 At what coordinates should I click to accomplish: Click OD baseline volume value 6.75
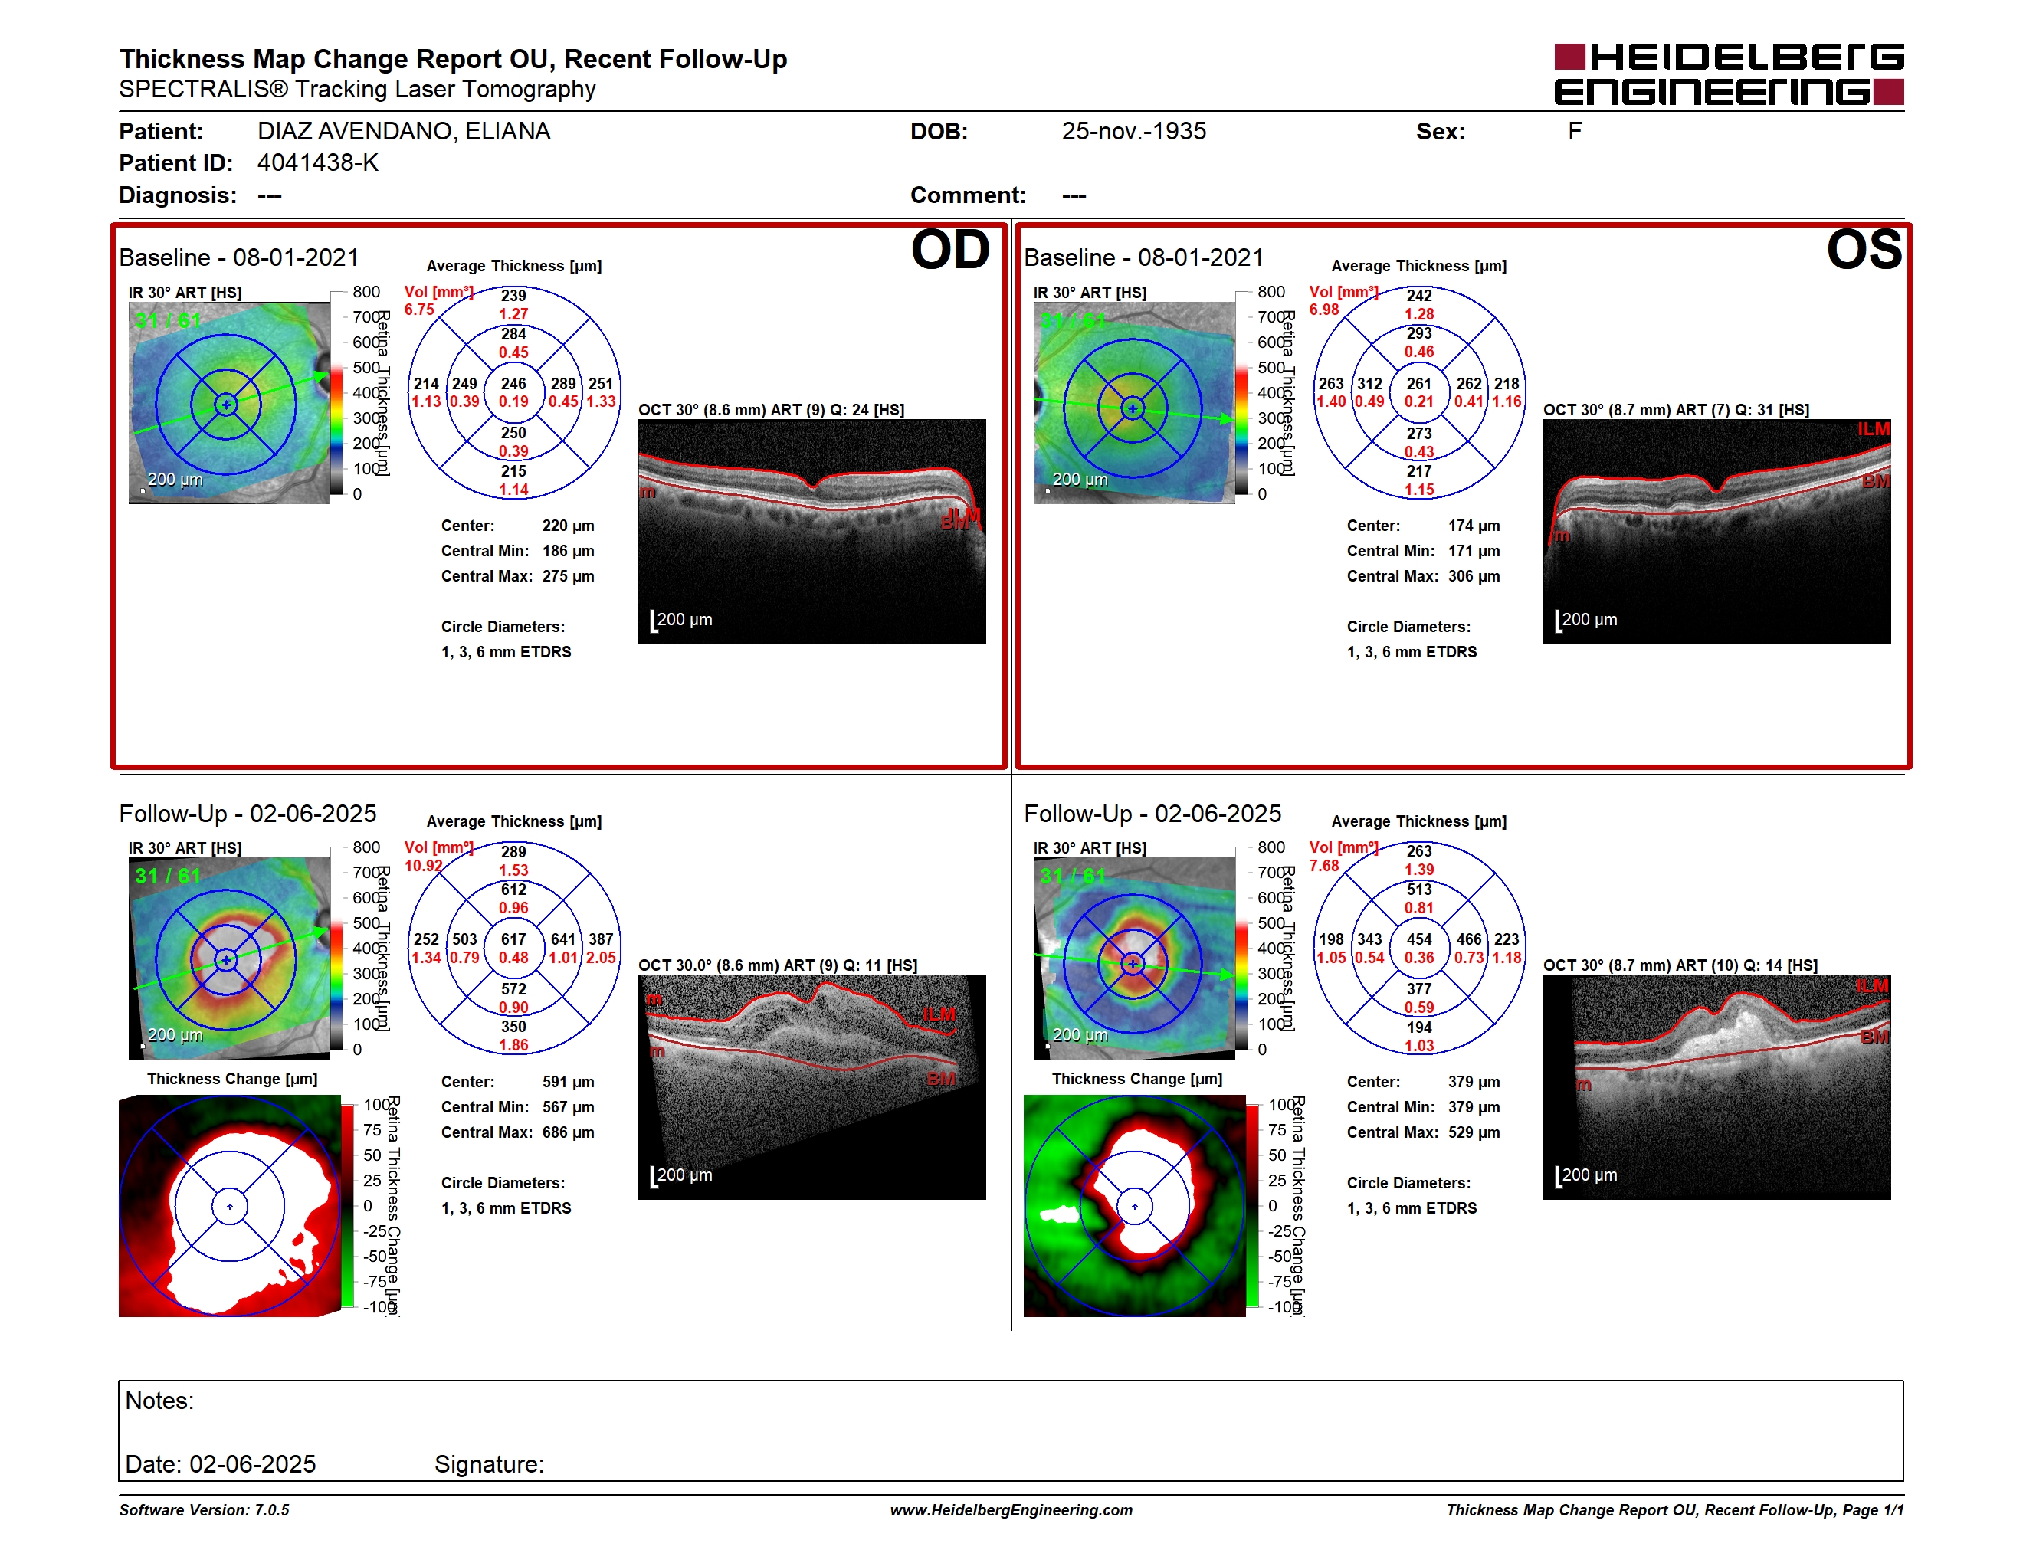point(420,310)
